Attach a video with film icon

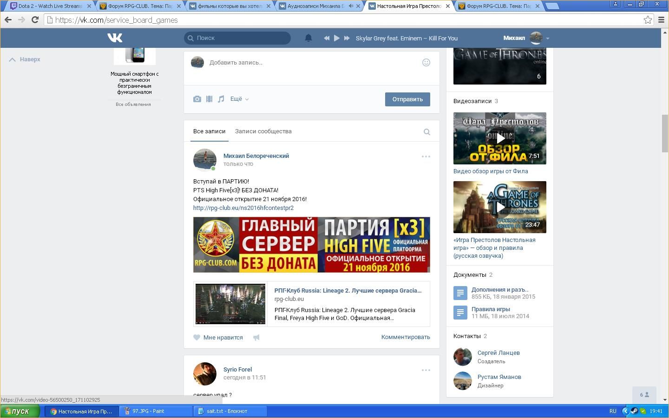209,99
